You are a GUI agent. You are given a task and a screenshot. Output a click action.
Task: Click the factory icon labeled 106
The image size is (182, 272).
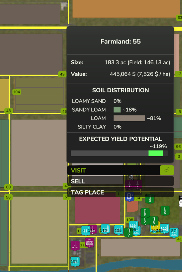134,226
